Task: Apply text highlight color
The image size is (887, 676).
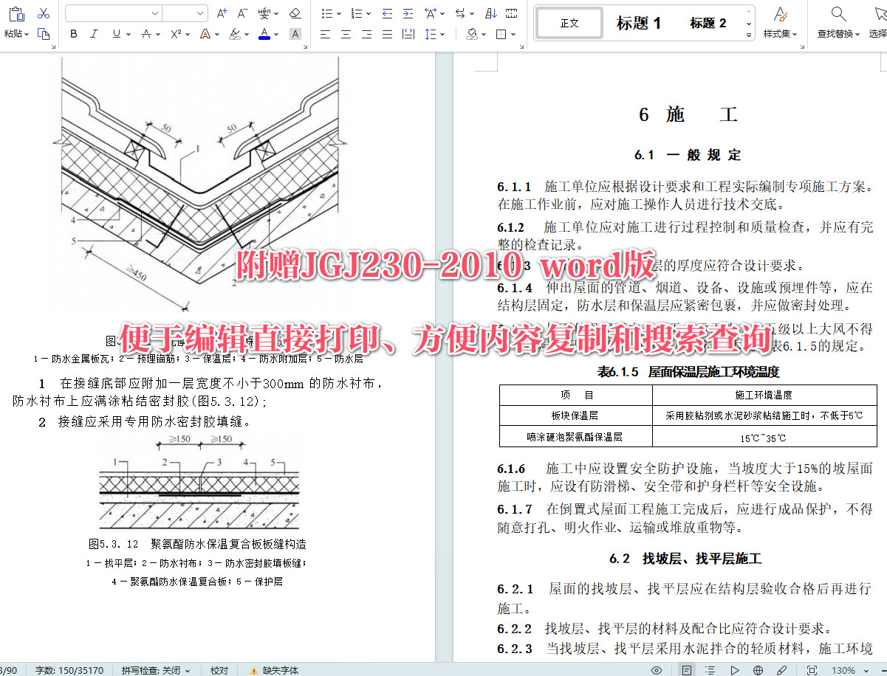Action: 235,35
